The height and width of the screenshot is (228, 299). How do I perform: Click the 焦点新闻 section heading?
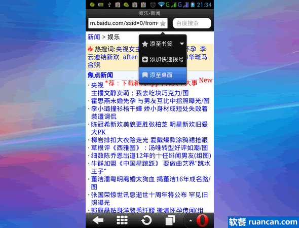pos(100,75)
